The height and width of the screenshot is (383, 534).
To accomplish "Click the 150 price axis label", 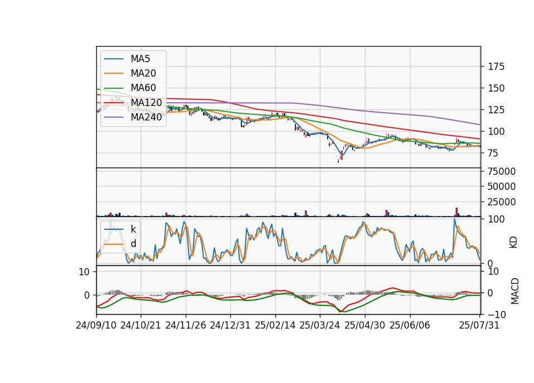I will [496, 88].
